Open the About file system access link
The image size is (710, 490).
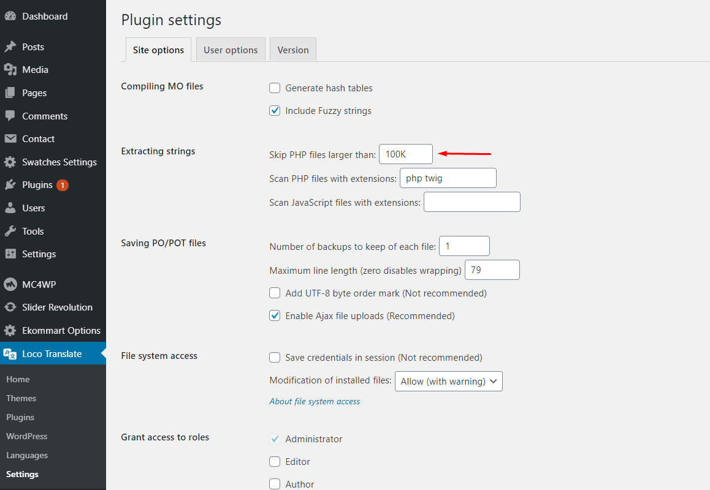tap(315, 402)
